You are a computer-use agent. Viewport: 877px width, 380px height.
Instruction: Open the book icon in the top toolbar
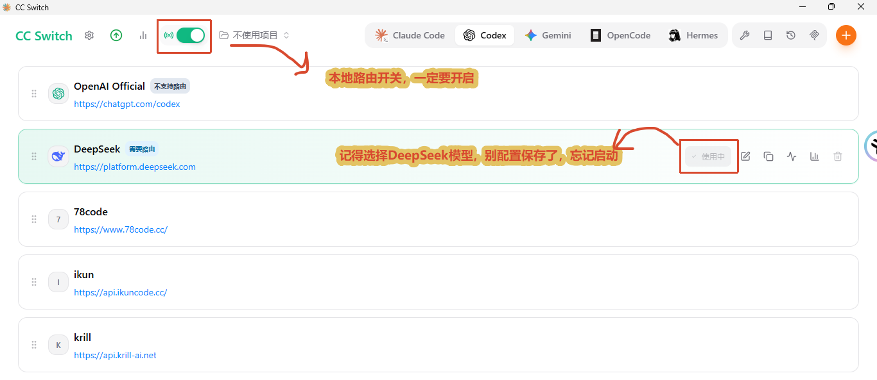(768, 35)
